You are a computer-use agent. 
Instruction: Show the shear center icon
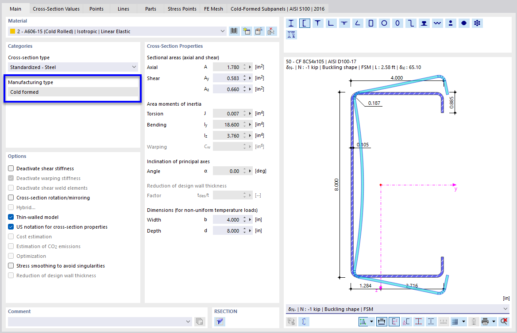pyautogui.click(x=406, y=322)
